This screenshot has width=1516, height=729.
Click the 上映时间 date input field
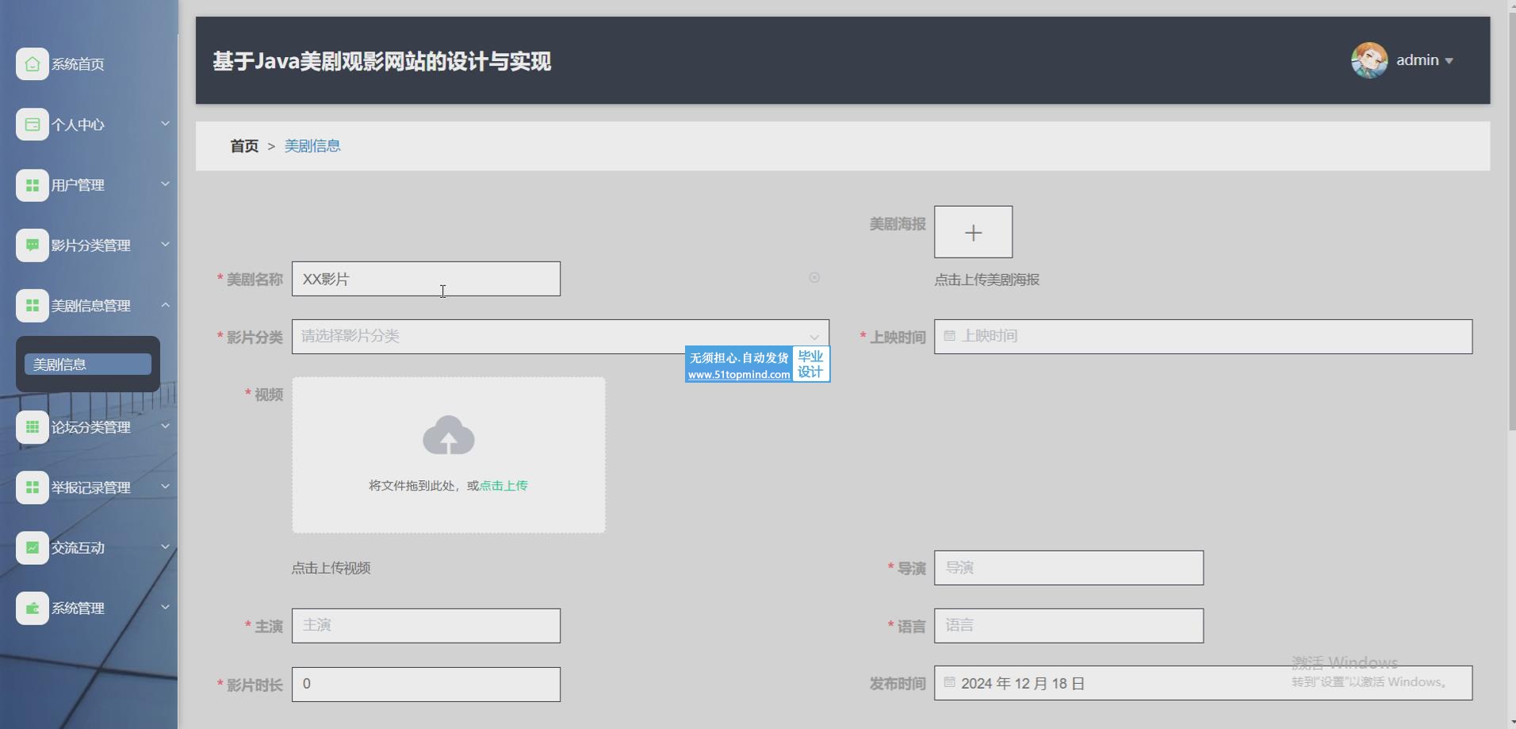[x=1202, y=337]
